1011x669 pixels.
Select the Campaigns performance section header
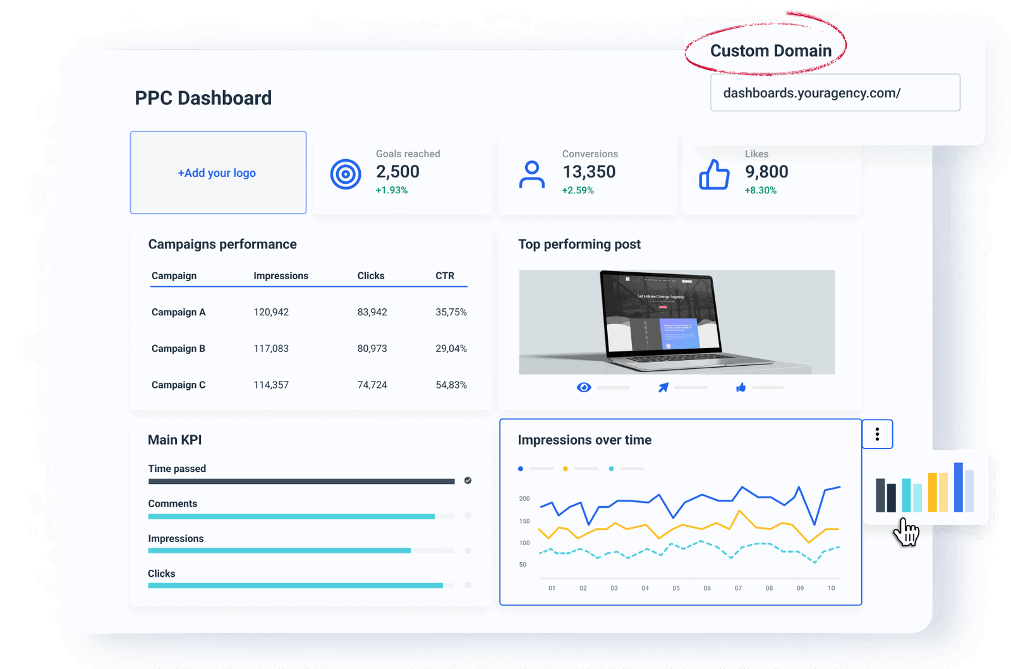222,244
